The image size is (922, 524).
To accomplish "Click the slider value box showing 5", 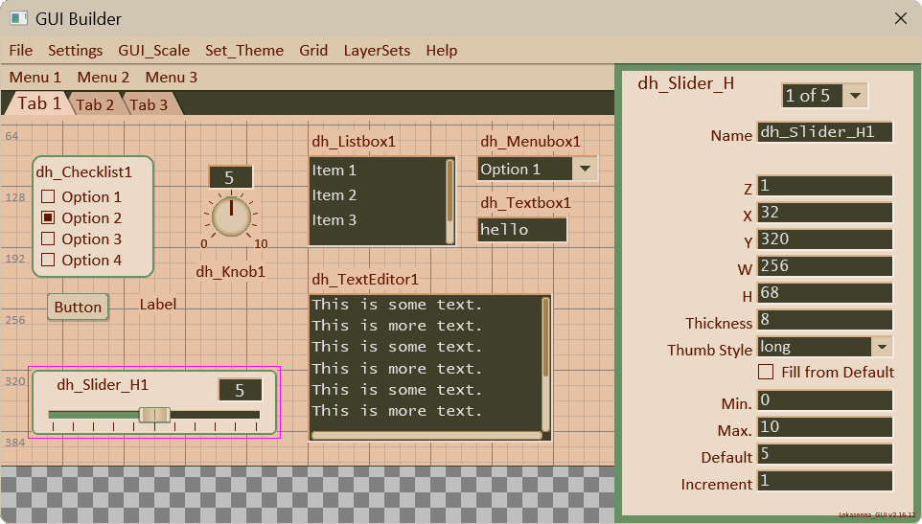I will pyautogui.click(x=240, y=390).
